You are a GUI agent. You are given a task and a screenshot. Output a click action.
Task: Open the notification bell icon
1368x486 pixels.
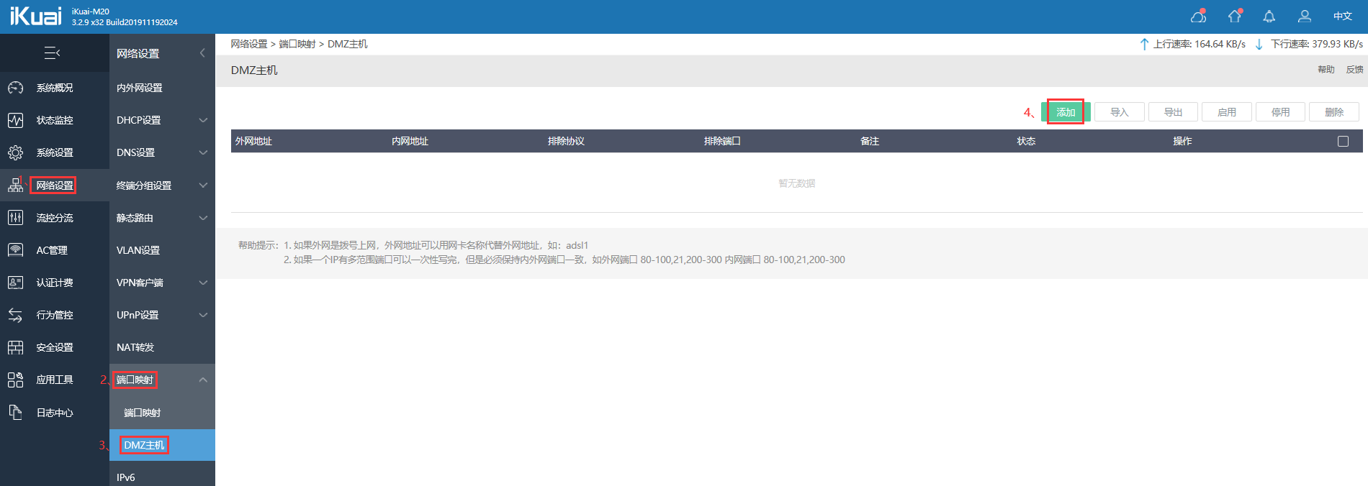tap(1269, 16)
